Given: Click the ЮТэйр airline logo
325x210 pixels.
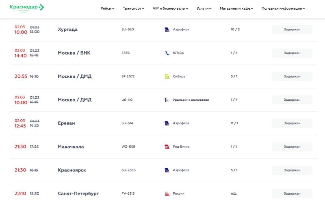Looking at the screenshot, I should click(167, 53).
